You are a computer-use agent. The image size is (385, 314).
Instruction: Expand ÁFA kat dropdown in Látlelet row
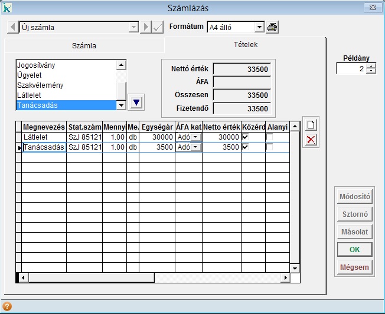pyautogui.click(x=195, y=137)
